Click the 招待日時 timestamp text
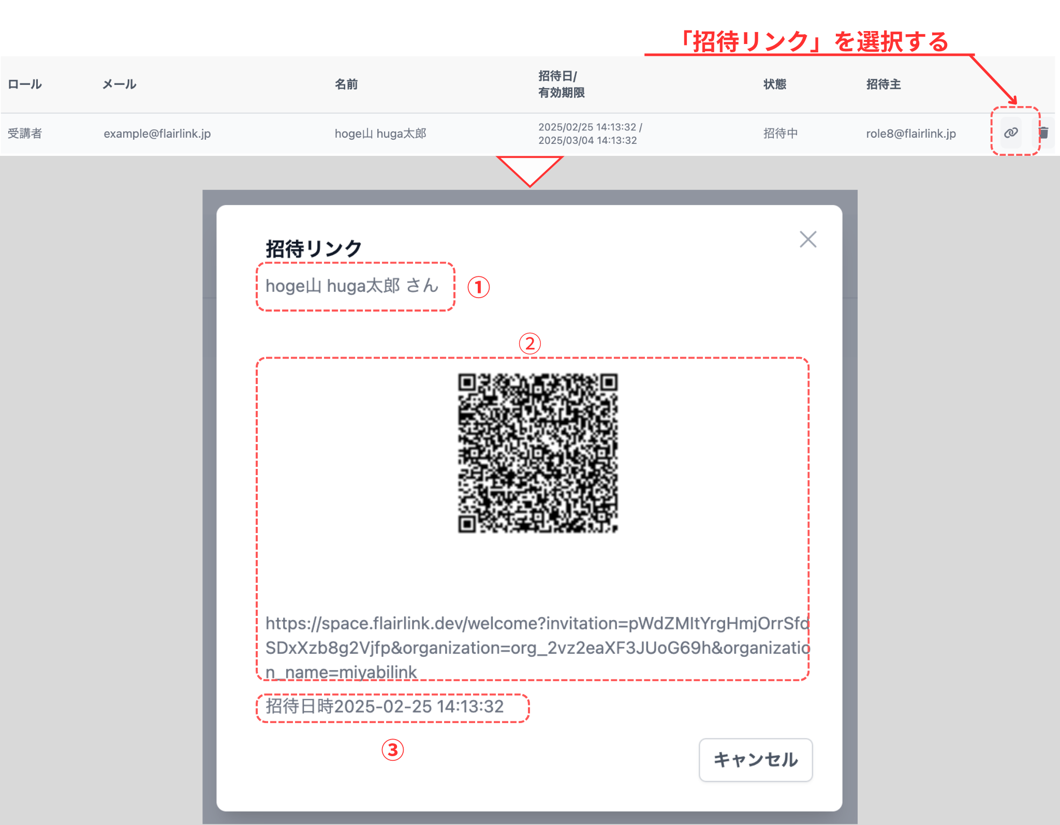Viewport: 1060px width, 825px height. coord(384,706)
